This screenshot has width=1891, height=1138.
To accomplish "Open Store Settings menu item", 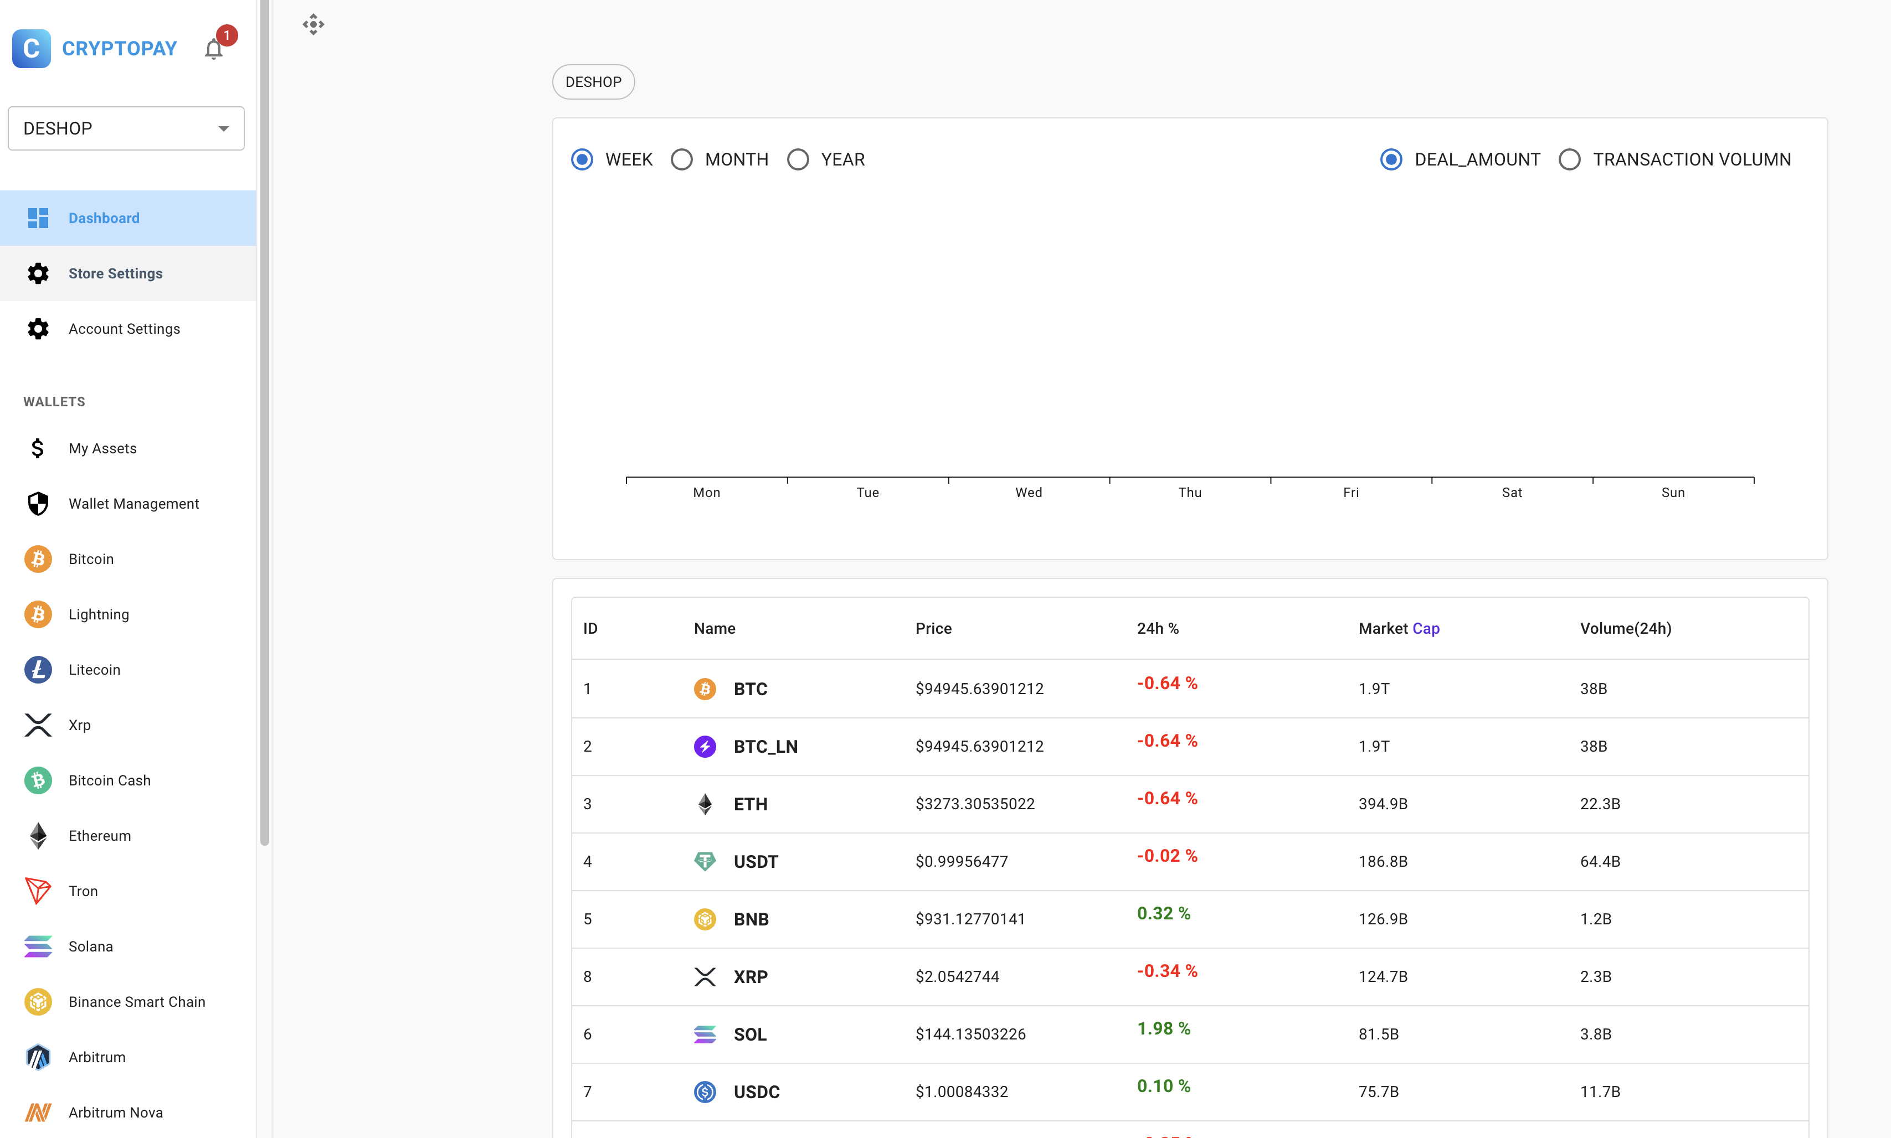I will click(128, 273).
